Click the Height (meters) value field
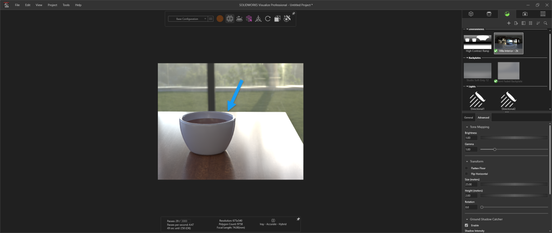This screenshot has height=233, width=552. pos(471,196)
